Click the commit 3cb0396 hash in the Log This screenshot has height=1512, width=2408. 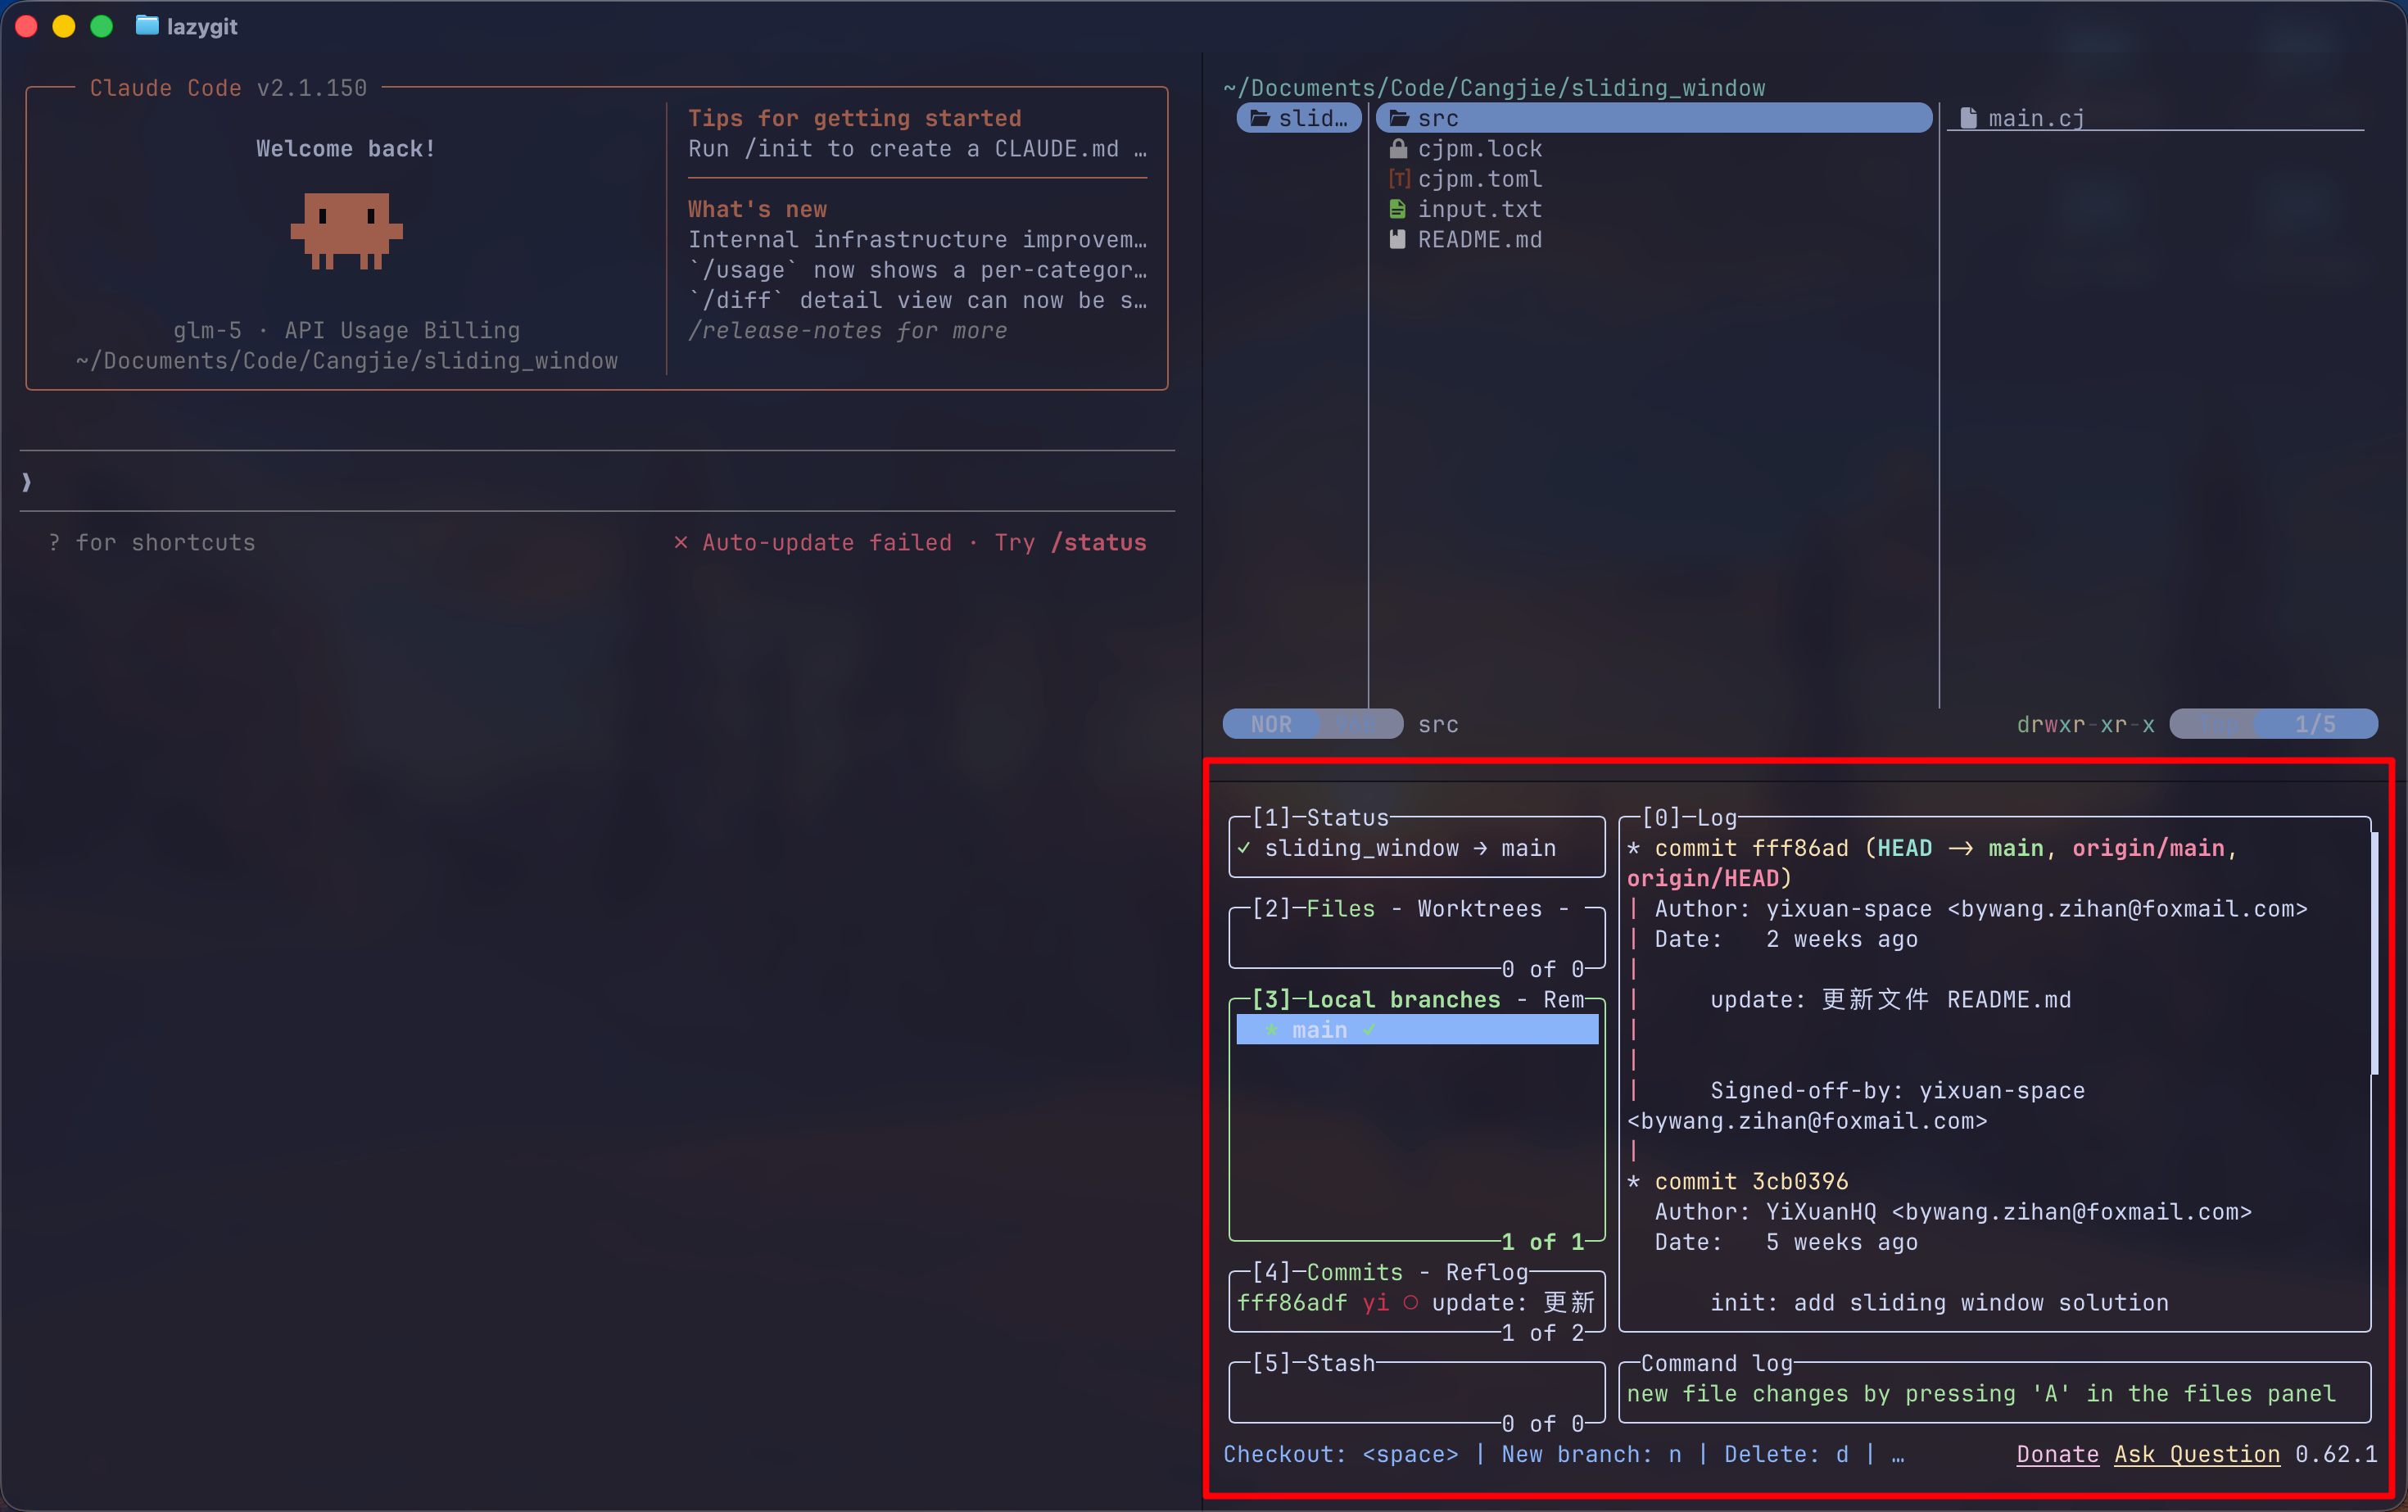coord(1799,1181)
